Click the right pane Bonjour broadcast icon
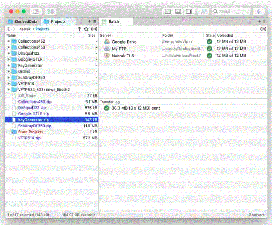The height and width of the screenshot is (225, 272). pyautogui.click(x=263, y=29)
